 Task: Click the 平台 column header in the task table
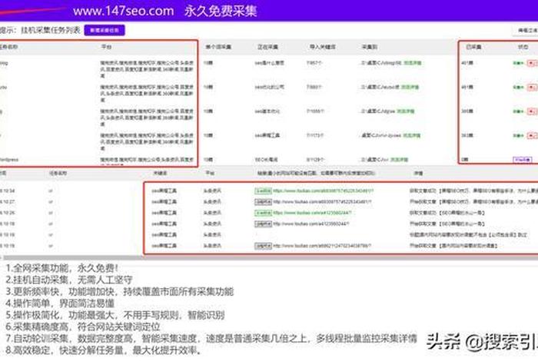click(x=106, y=47)
